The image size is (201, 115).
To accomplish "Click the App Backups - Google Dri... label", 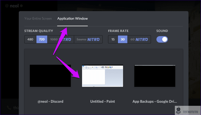I will (x=154, y=101).
